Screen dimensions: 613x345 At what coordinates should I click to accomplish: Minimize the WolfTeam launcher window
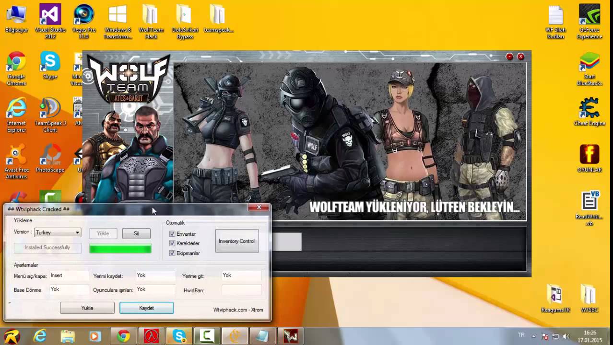[x=509, y=57]
